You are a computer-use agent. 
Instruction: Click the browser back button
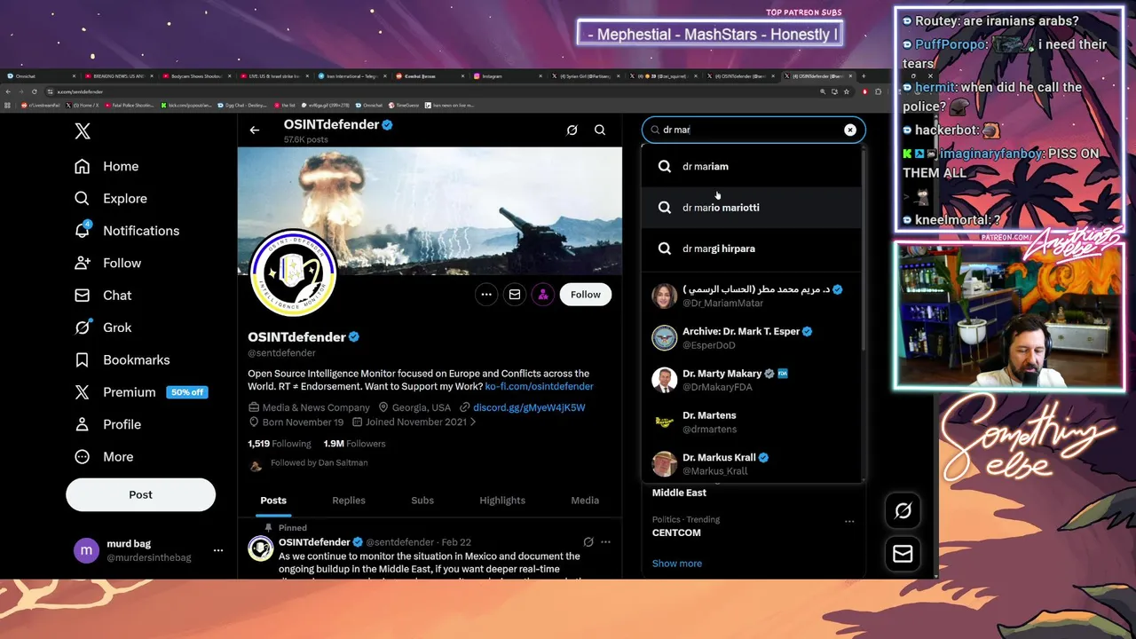(x=8, y=91)
